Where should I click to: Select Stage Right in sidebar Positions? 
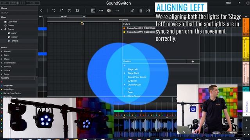9,89
